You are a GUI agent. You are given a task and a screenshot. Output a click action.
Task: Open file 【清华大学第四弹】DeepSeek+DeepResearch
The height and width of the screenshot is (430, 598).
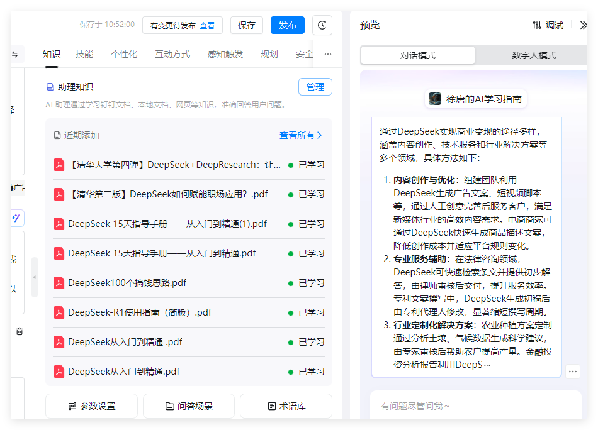click(189, 165)
